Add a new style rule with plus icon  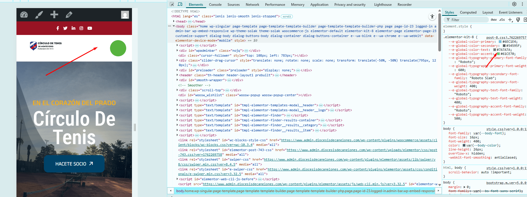pyautogui.click(x=510, y=20)
